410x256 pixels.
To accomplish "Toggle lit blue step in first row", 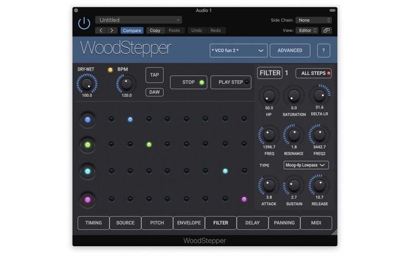I will 130,119.
